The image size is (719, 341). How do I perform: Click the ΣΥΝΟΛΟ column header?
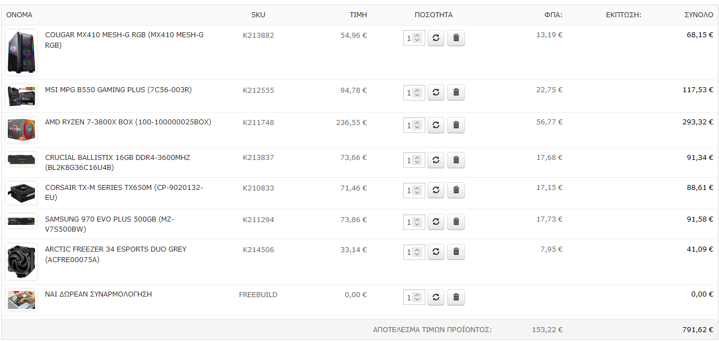699,15
